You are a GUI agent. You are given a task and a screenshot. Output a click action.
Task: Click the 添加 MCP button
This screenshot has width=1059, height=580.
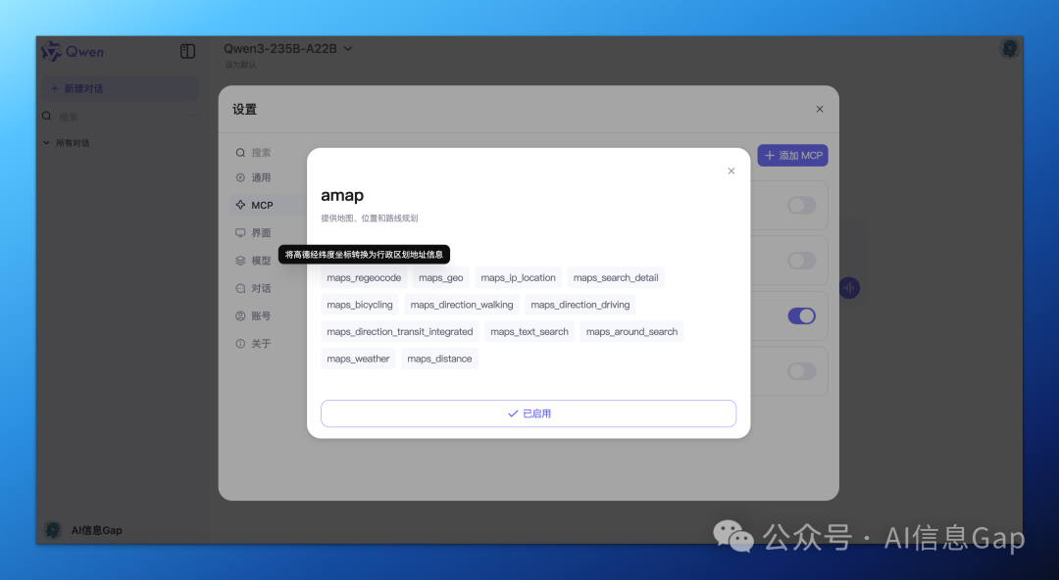pos(793,156)
